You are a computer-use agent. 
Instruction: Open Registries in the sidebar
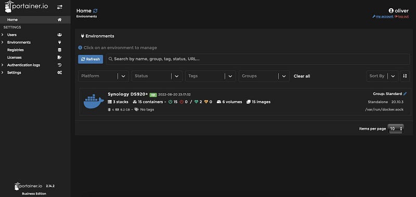(x=16, y=50)
